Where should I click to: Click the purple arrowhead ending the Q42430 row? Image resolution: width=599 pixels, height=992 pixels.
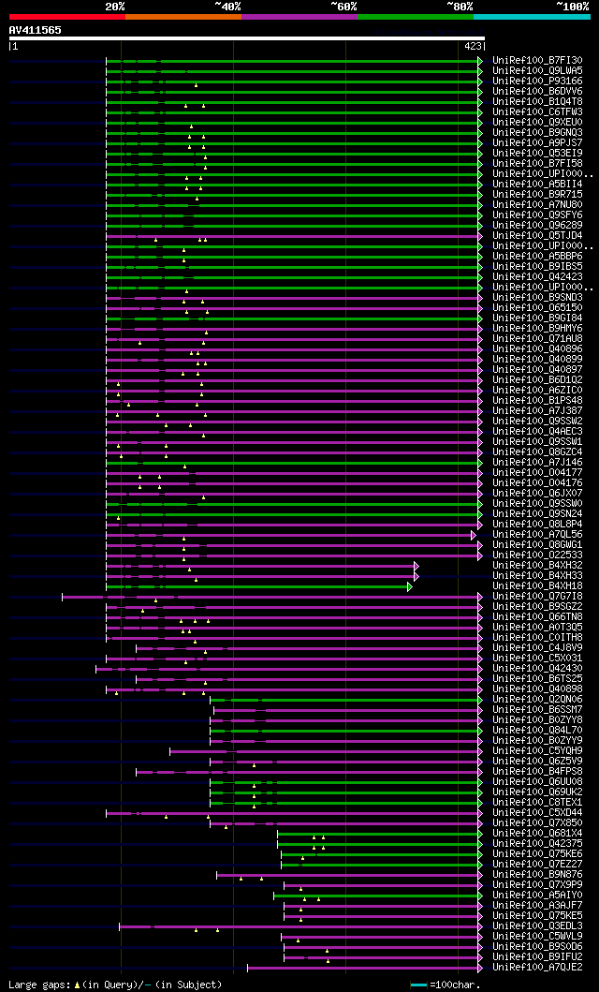click(x=480, y=669)
